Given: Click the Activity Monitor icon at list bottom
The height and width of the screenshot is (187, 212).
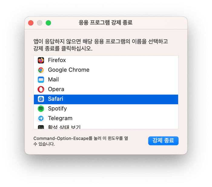Looking at the screenshot, I should tap(41, 127).
